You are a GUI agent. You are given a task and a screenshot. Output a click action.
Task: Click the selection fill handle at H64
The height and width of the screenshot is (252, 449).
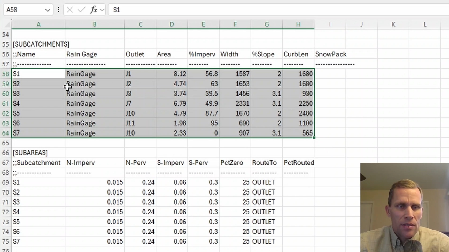point(314,138)
